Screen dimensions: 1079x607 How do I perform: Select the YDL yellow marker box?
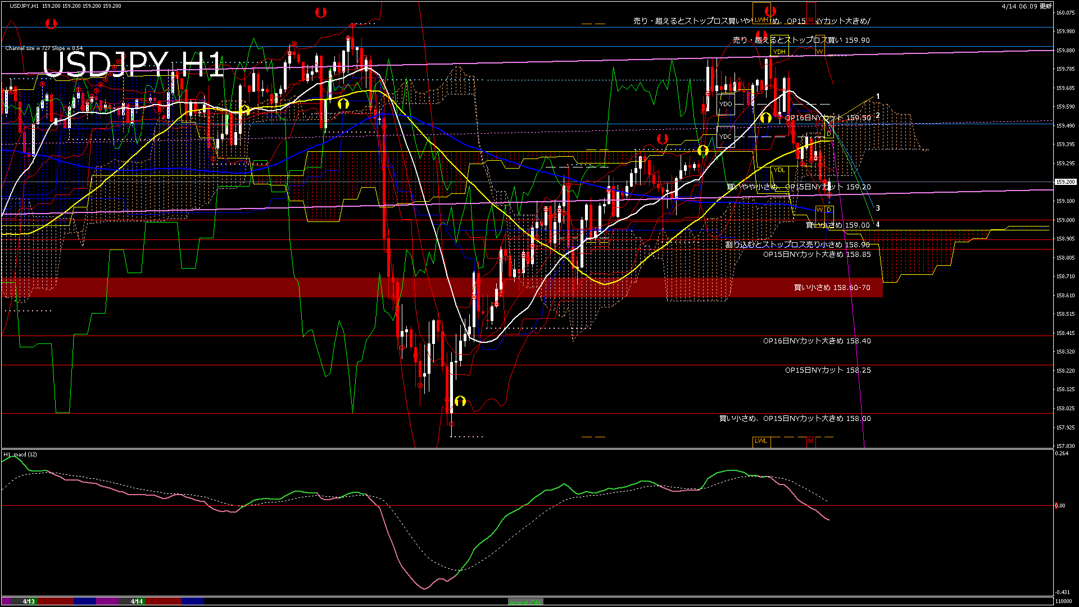[x=779, y=170]
